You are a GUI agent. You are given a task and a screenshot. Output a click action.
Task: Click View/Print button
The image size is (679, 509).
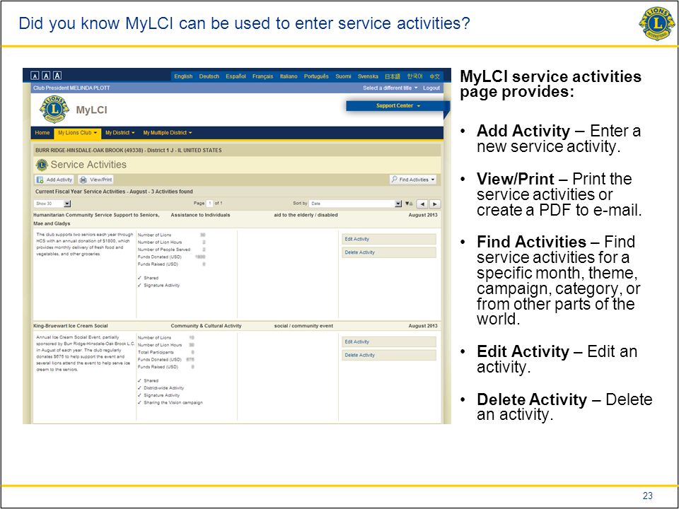pyautogui.click(x=95, y=180)
